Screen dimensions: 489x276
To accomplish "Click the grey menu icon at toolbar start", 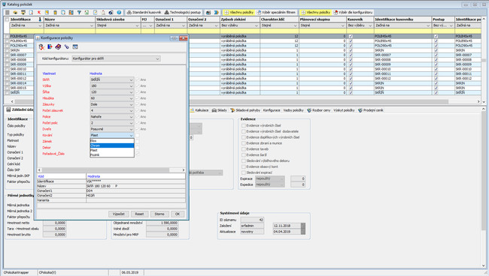I will (x=8, y=13).
